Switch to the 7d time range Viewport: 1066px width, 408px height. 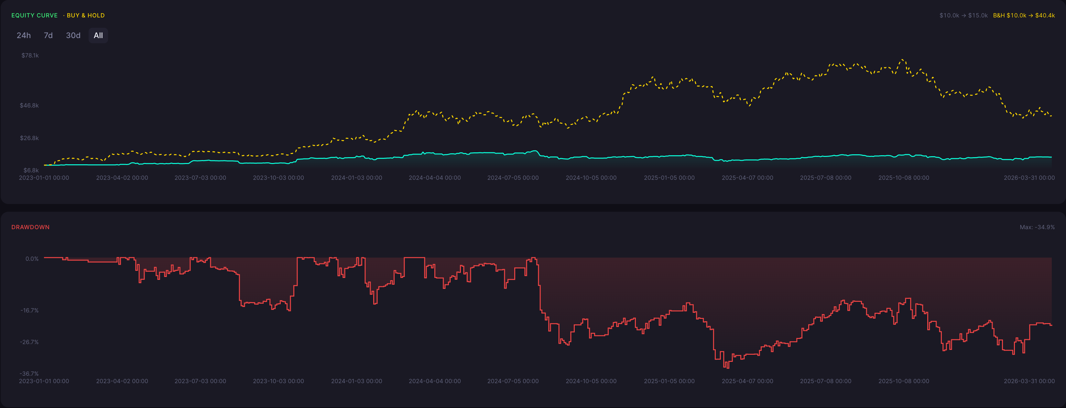tap(49, 36)
